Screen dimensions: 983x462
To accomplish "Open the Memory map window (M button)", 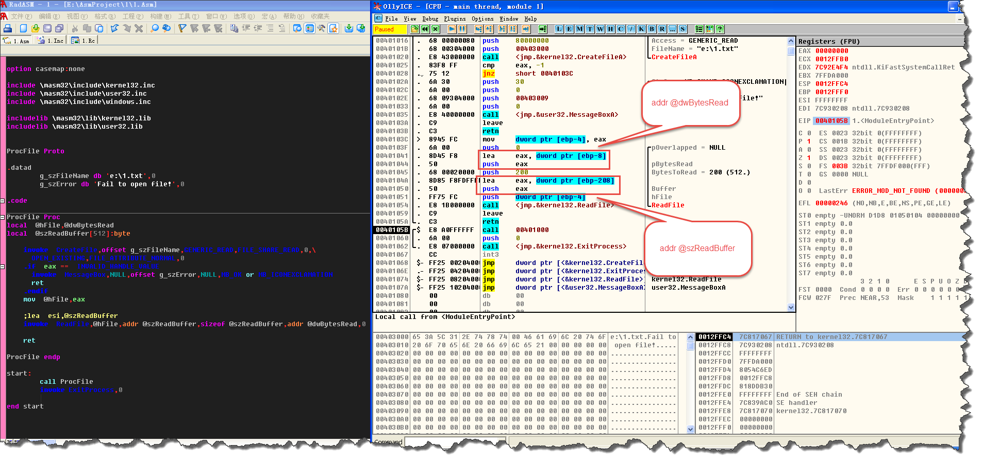I will tap(579, 29).
